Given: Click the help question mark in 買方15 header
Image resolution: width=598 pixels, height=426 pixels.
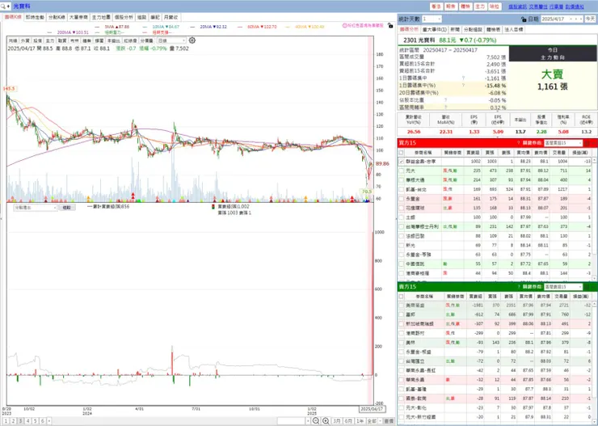Looking at the screenshot, I should tap(518, 143).
